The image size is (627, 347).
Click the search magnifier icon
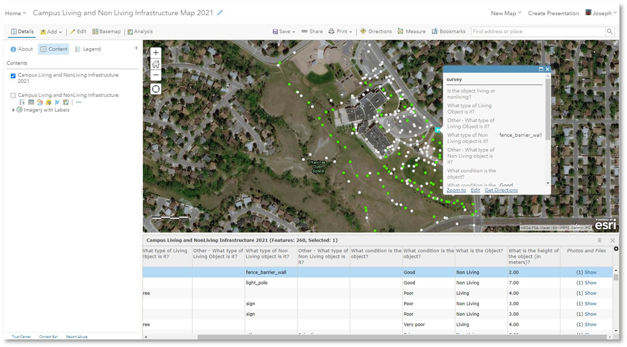click(x=610, y=31)
